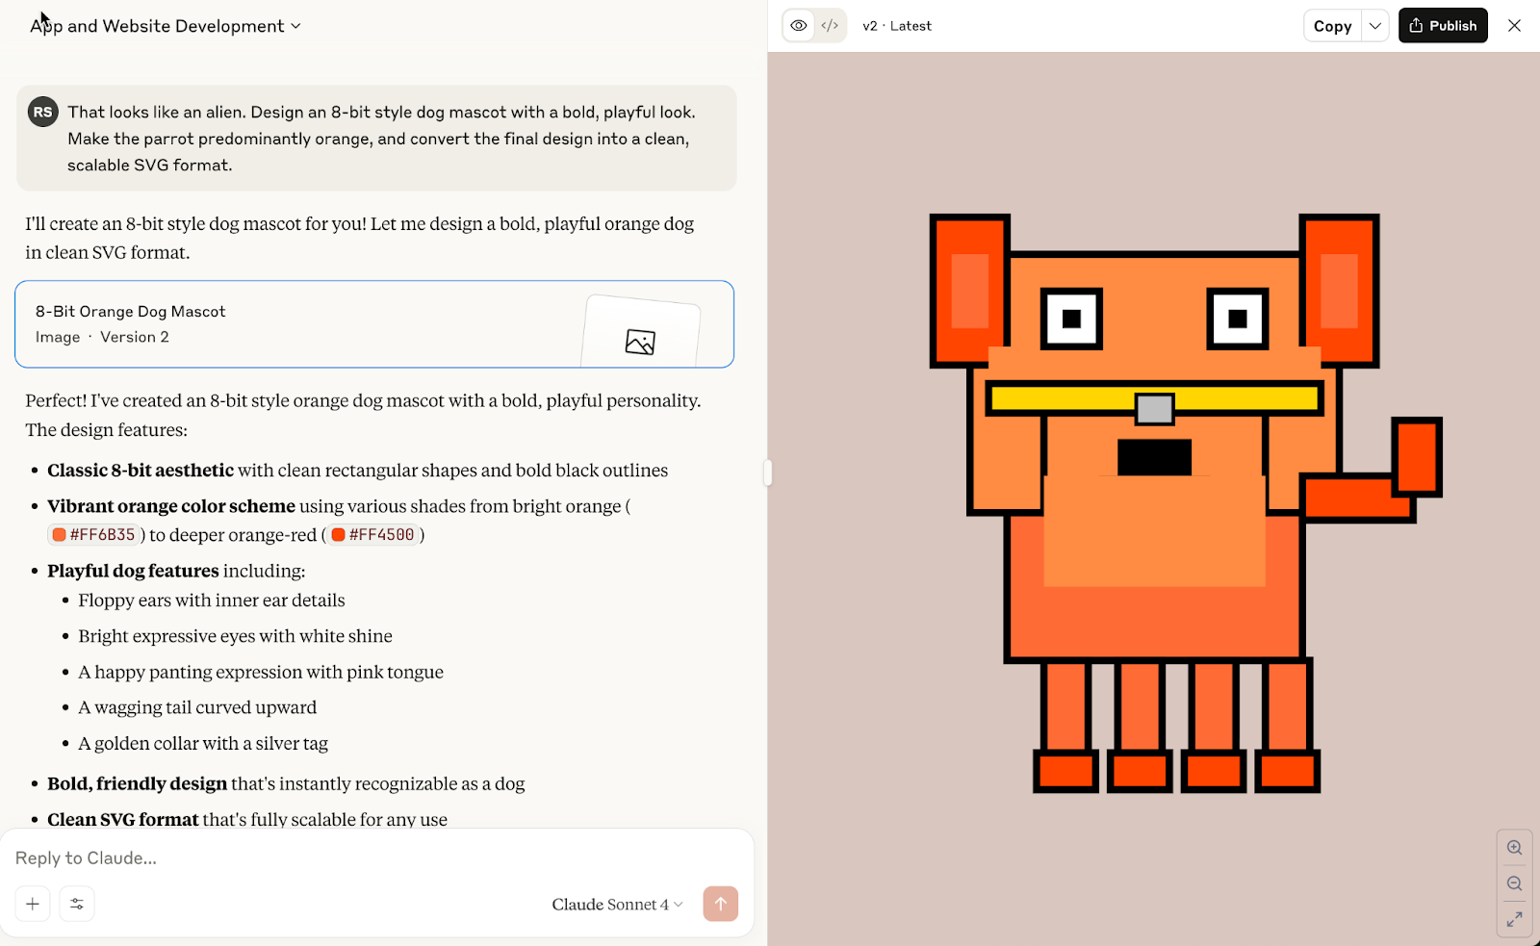1540x946 pixels.
Task: Click the image icon on artifact card
Action: pos(640,342)
